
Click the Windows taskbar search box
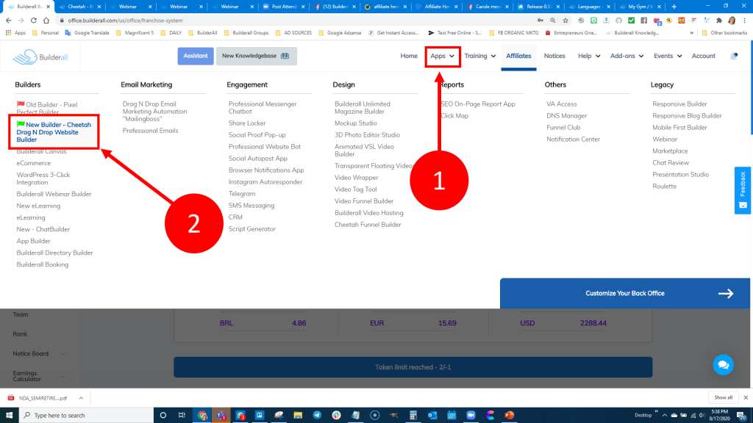[87, 416]
